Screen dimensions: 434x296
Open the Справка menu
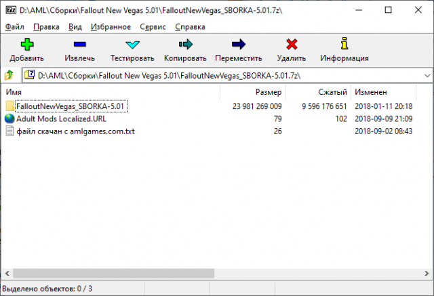[190, 26]
